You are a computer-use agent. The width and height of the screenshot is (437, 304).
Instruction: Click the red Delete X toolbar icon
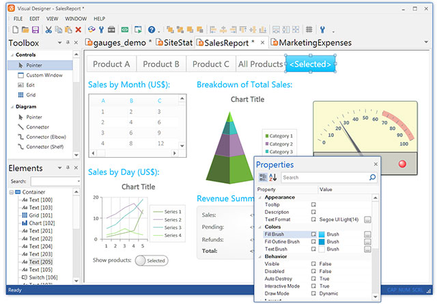79,29
